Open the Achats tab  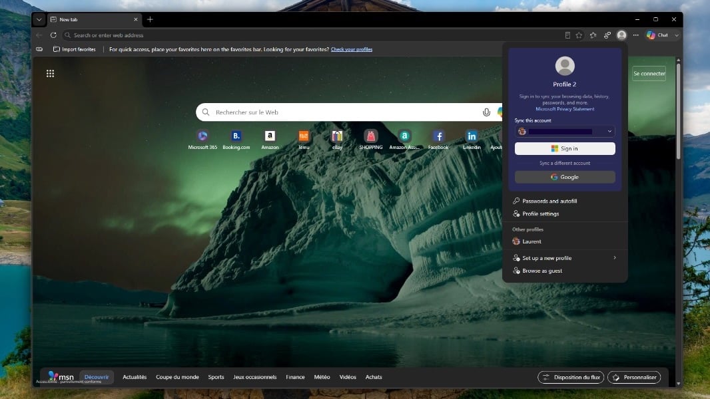pyautogui.click(x=374, y=377)
